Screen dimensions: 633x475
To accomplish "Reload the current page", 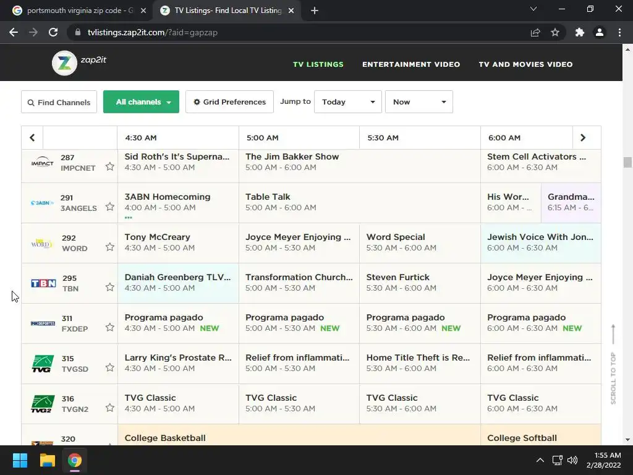I will pos(53,32).
